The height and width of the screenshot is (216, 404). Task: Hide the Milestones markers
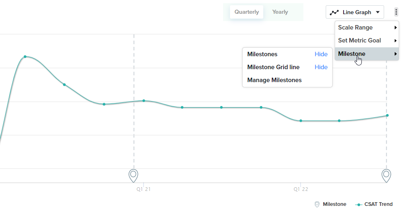coord(321,54)
